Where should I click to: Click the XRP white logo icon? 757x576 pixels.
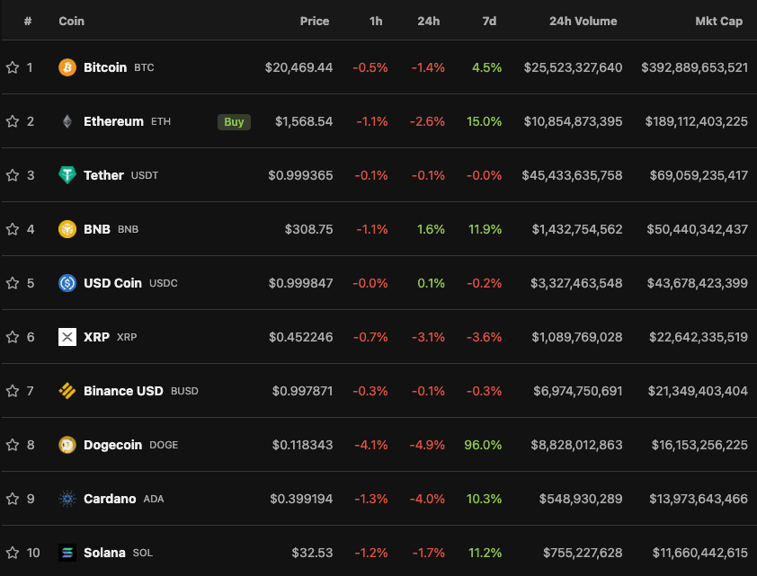tap(67, 337)
